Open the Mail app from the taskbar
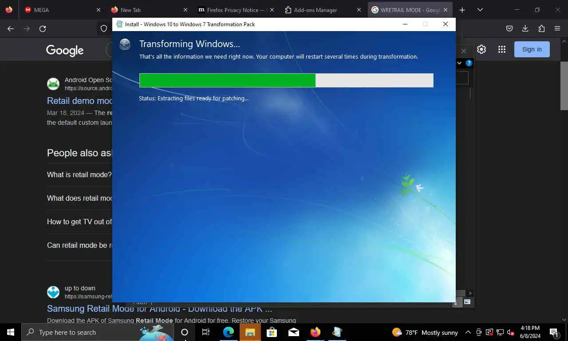This screenshot has height=341, width=568. (x=293, y=332)
